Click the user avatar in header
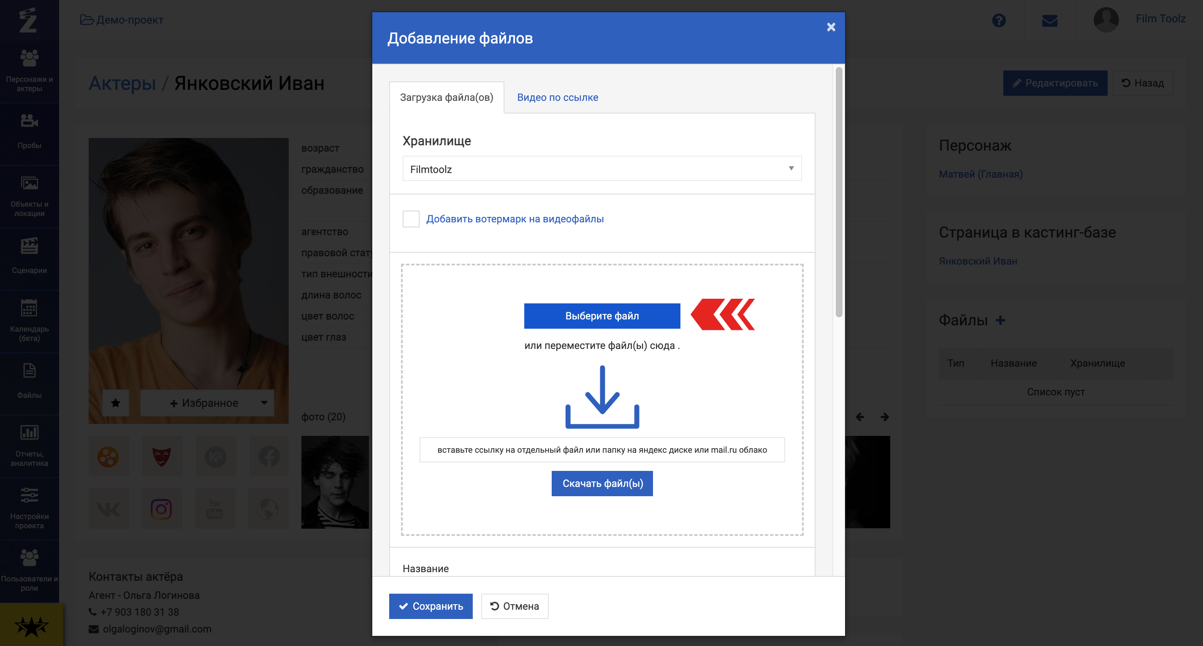Image resolution: width=1203 pixels, height=646 pixels. tap(1106, 19)
